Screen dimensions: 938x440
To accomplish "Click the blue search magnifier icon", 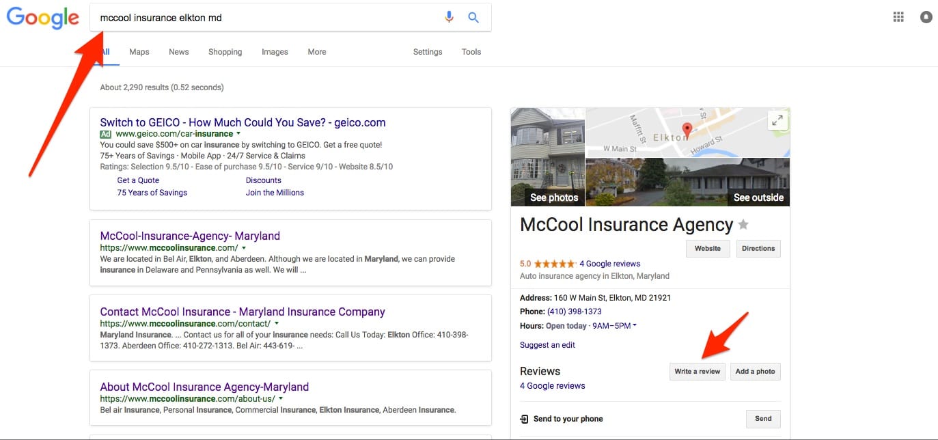I will point(473,18).
